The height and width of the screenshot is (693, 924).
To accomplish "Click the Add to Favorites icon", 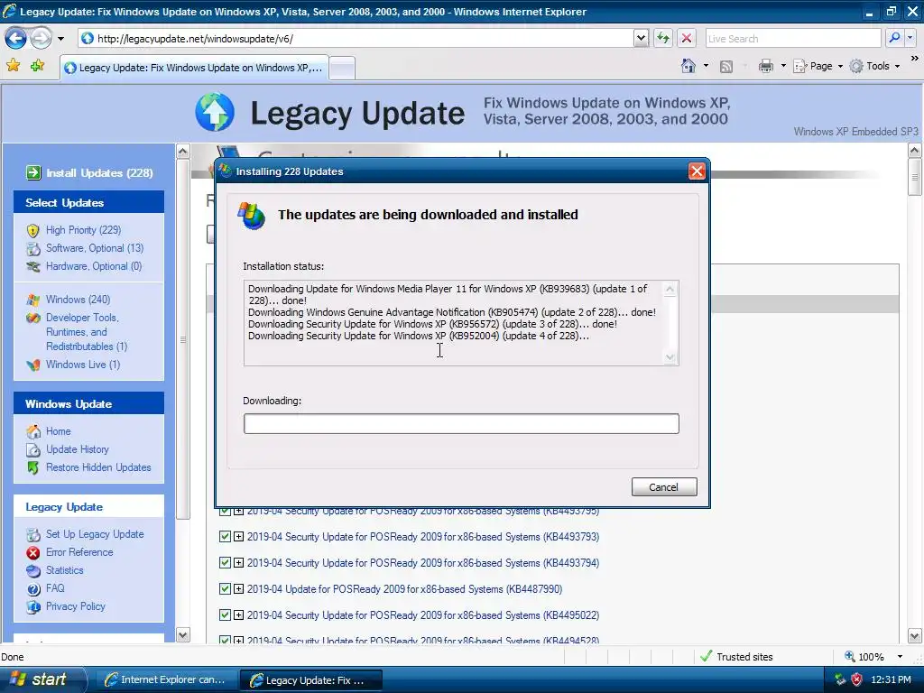I will (38, 66).
